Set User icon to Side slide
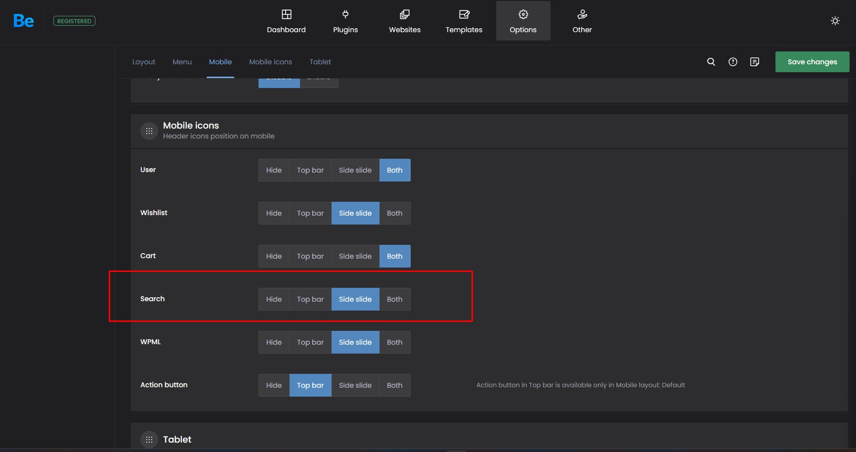Viewport: 856px width, 452px height. pos(355,170)
